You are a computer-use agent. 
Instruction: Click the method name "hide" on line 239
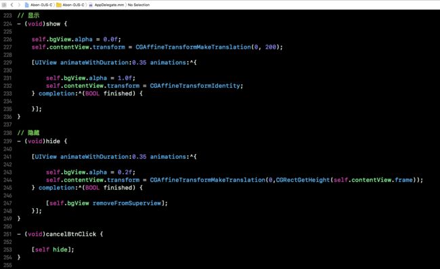tap(53, 141)
